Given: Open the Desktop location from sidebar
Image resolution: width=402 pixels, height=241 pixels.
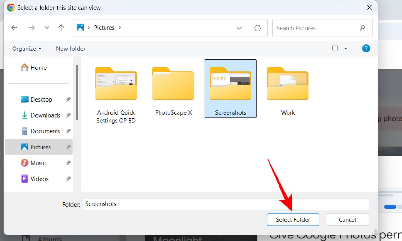Looking at the screenshot, I should (41, 99).
